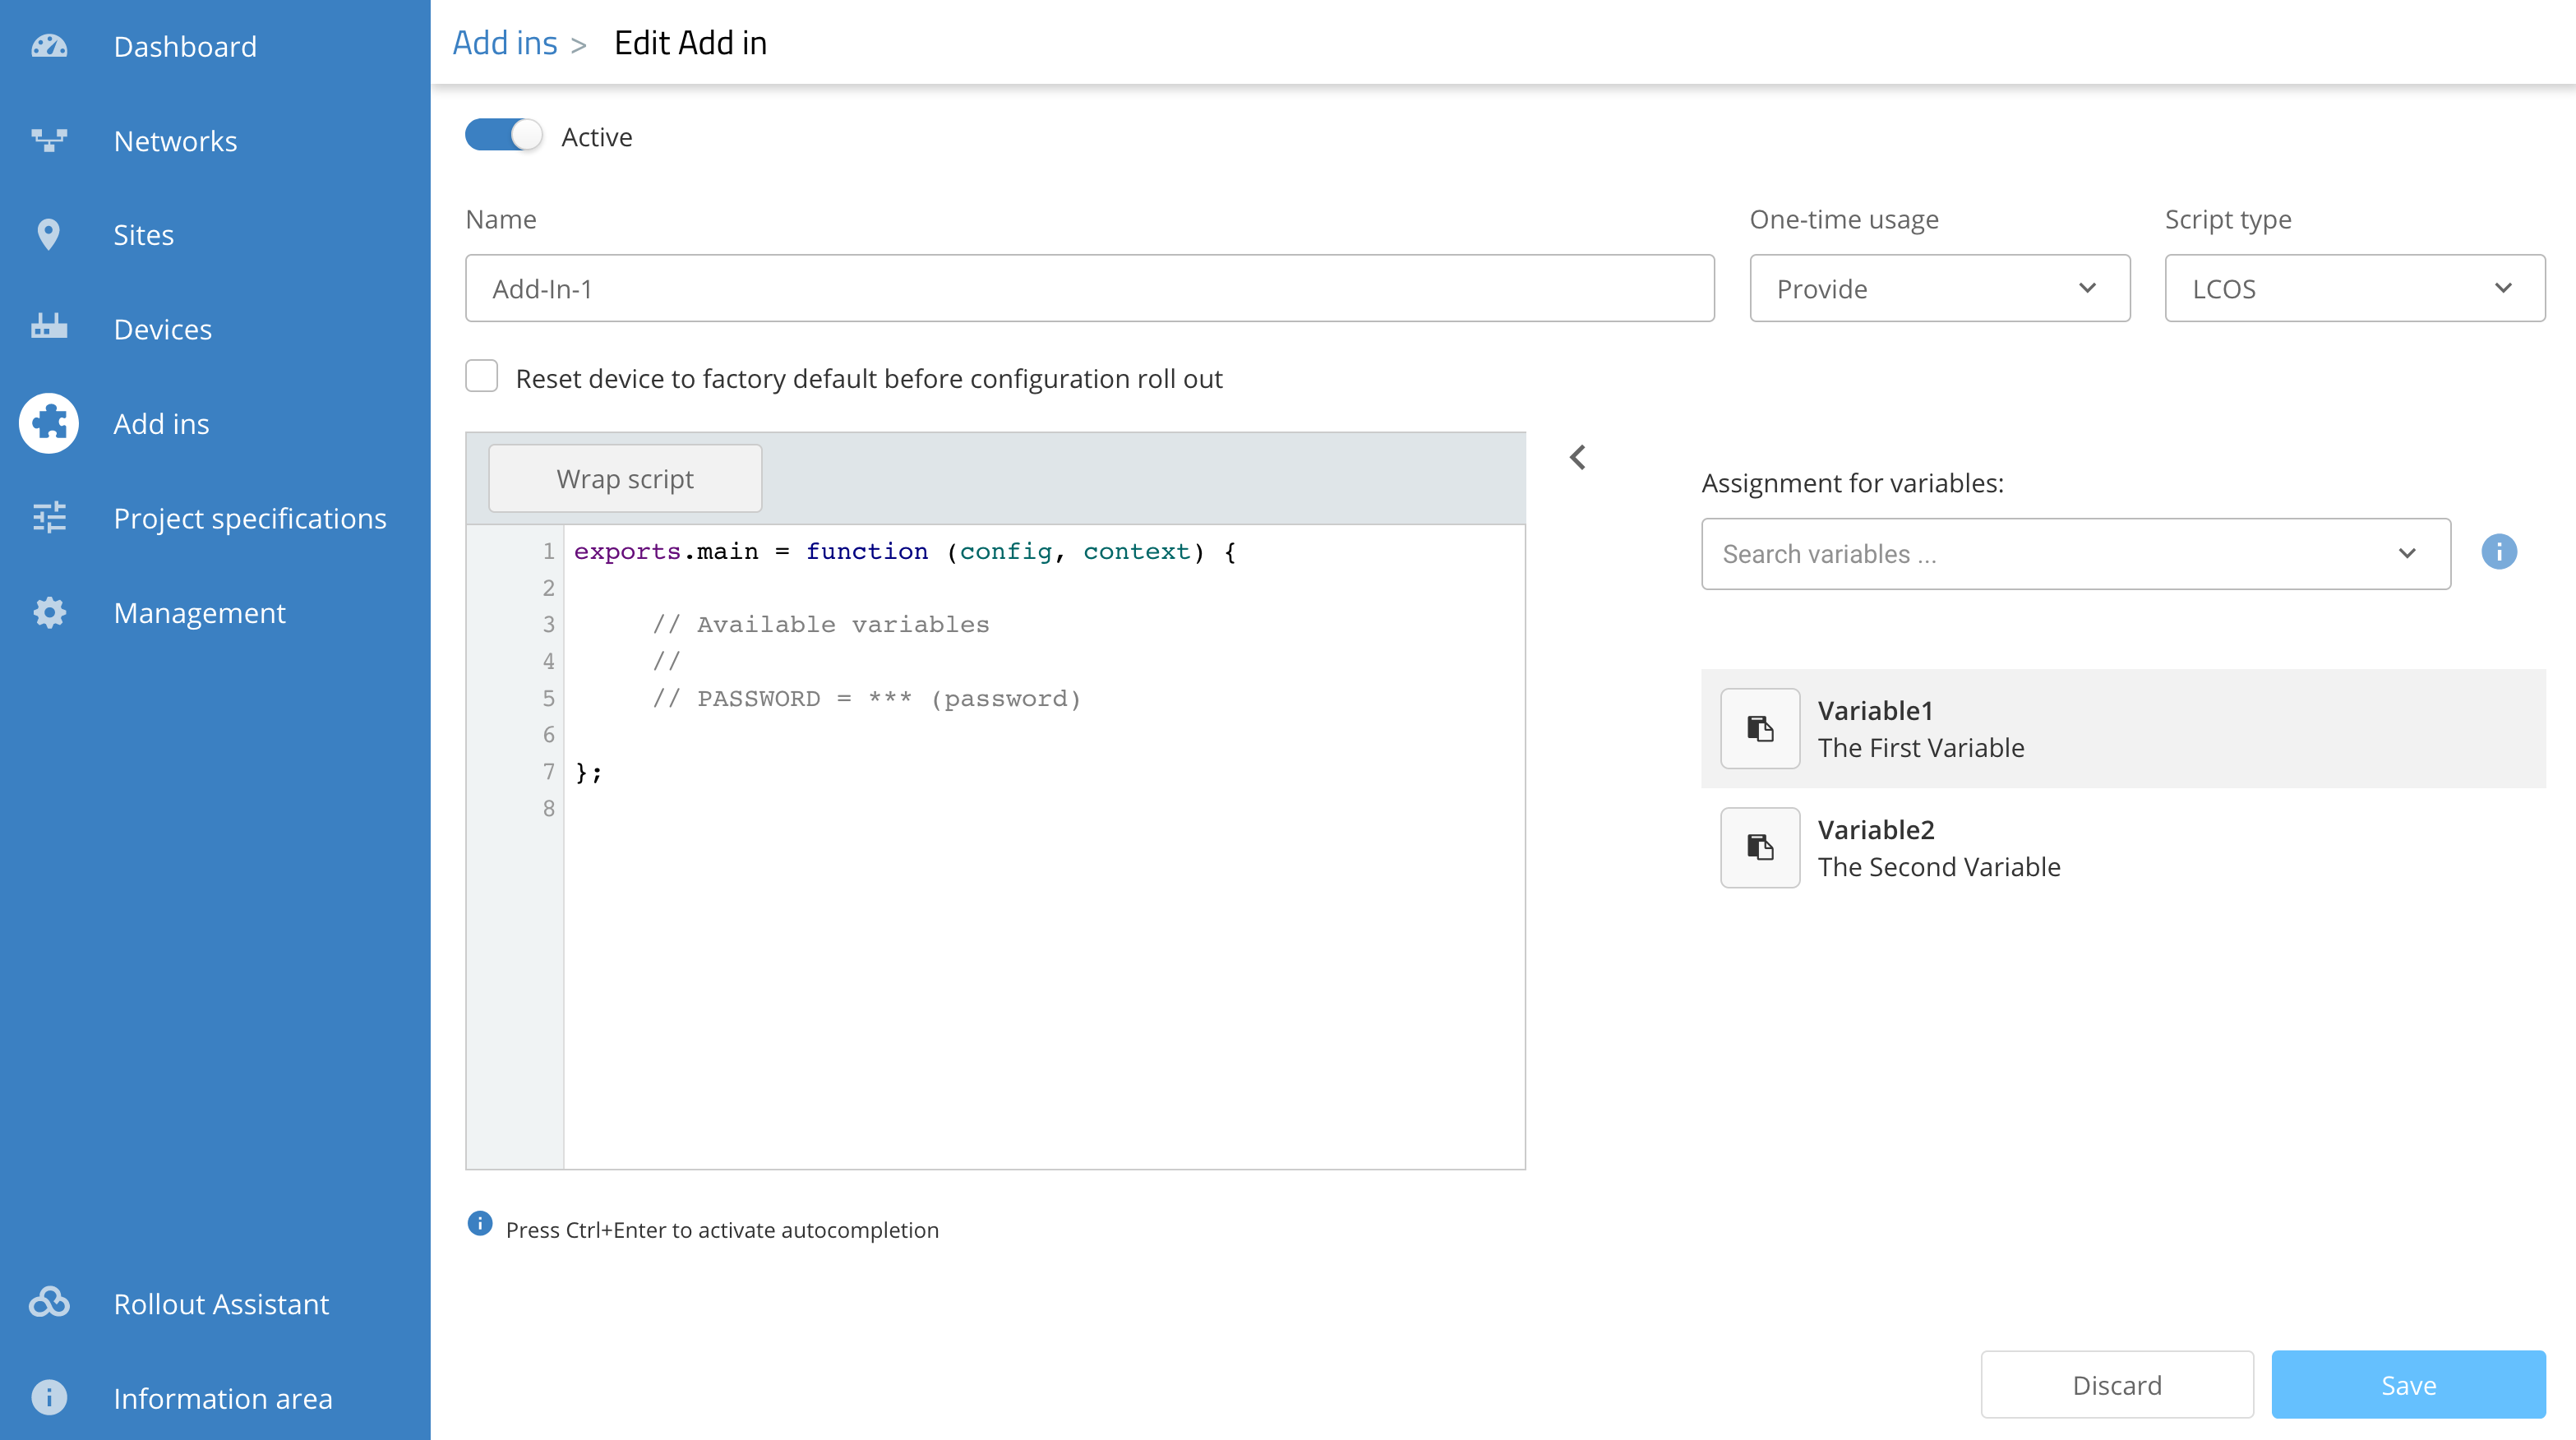Click the variables info icon
This screenshot has height=1440, width=2576.
2498,552
